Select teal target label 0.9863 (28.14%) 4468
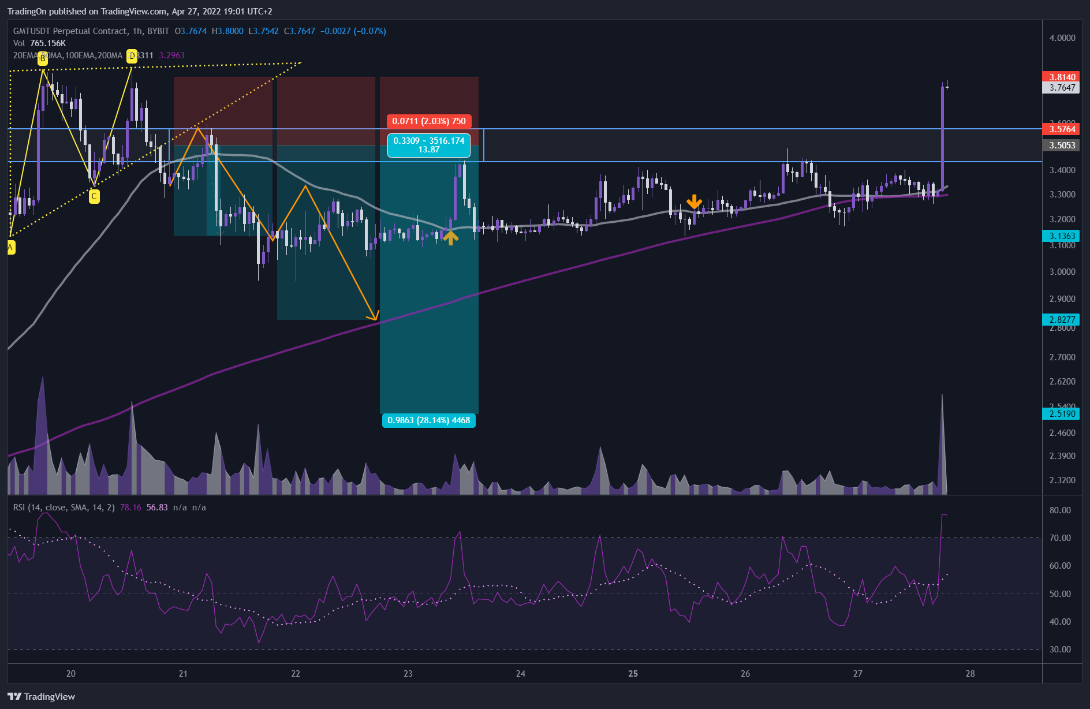 pos(429,420)
